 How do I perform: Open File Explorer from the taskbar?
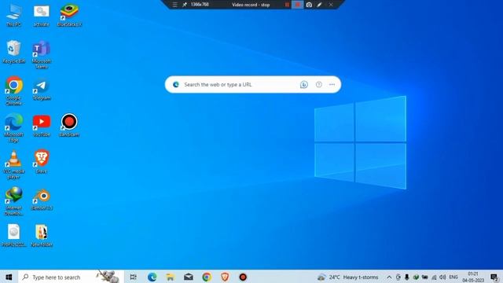point(171,277)
